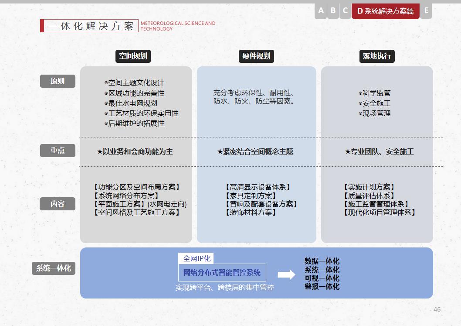This screenshot has height=326, width=461.
Task: Click 【实施计划方案】 line
Action: [x=369, y=187]
